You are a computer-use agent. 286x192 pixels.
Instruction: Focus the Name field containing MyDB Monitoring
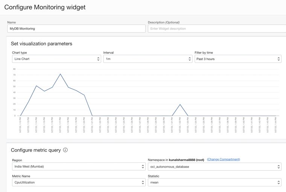coord(76,28)
